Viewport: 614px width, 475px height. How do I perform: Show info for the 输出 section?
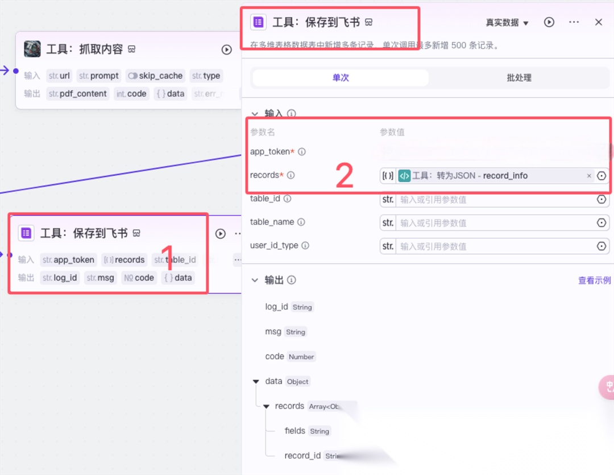click(291, 280)
